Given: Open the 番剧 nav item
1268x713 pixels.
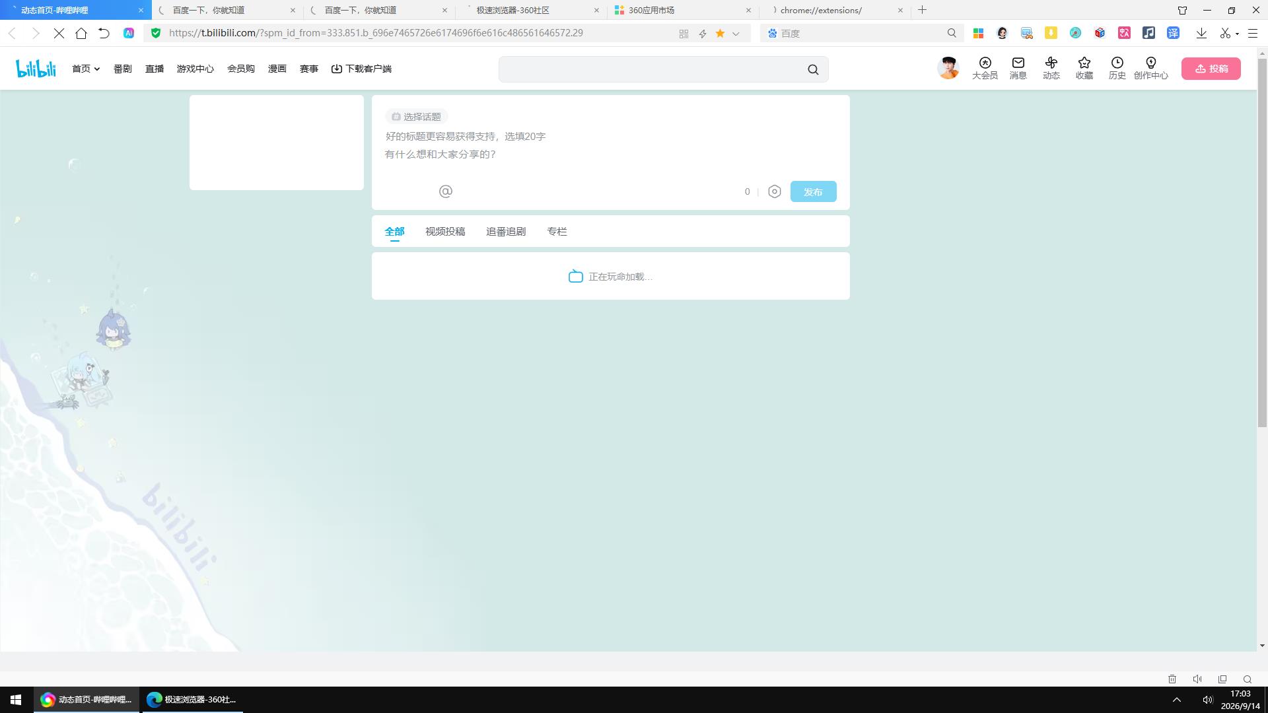Looking at the screenshot, I should [123, 69].
